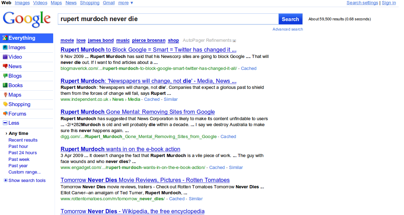The height and width of the screenshot is (215, 404).
Task: Open Tomorrow Never Dies Rotten Tomatoes result
Action: tap(145, 180)
